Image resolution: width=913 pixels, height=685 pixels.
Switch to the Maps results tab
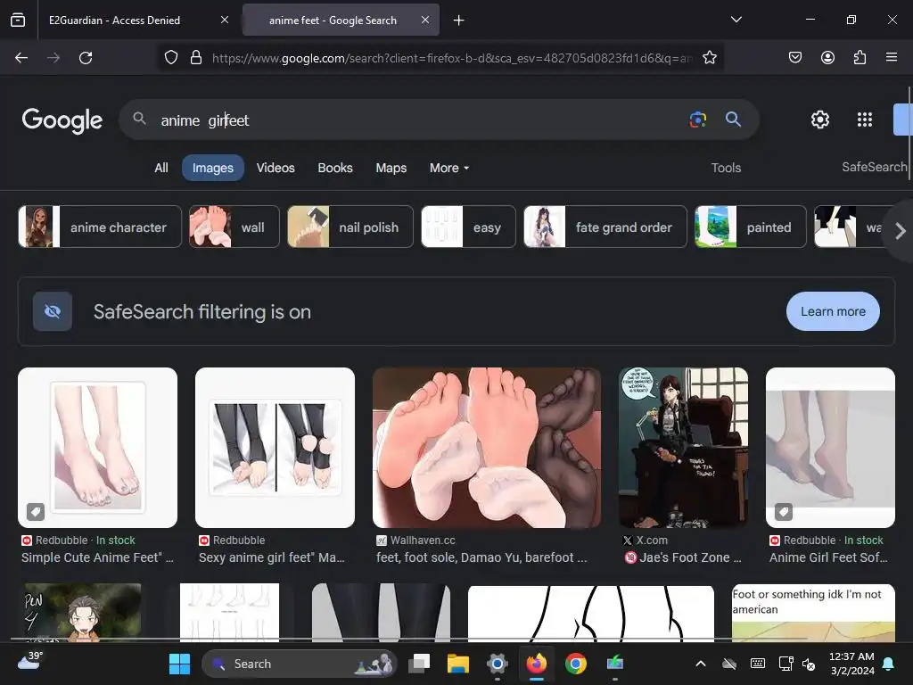[x=391, y=168]
